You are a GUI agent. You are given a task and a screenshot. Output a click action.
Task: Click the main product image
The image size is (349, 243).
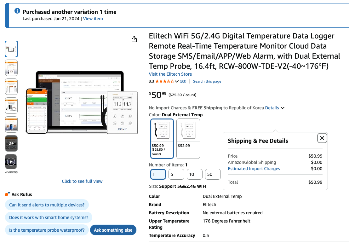click(82, 102)
